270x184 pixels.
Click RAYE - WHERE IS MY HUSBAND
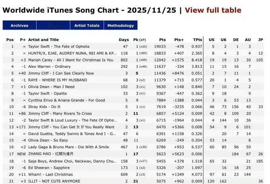pos(58,80)
